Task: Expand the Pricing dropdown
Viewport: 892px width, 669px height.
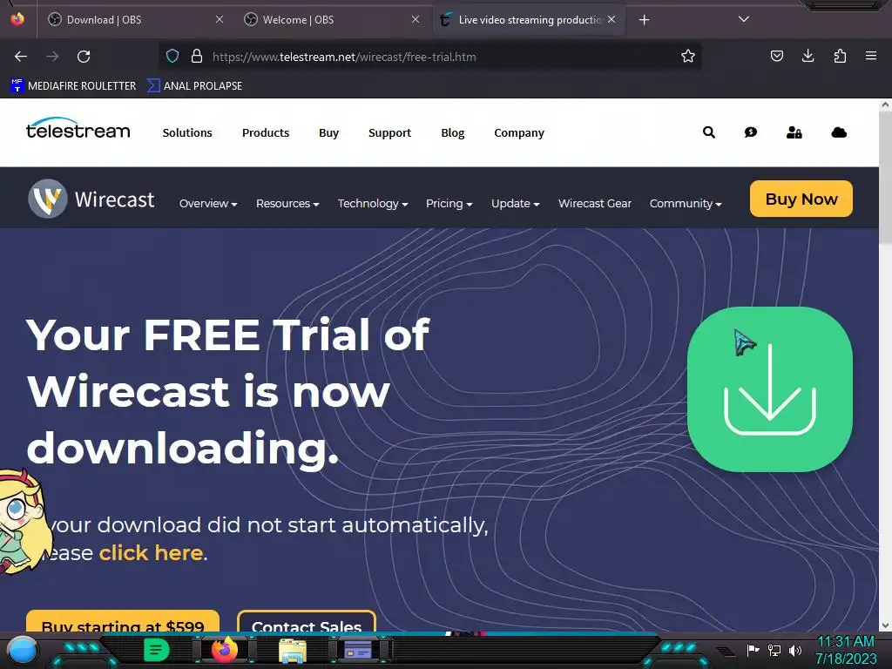Action: pos(449,204)
